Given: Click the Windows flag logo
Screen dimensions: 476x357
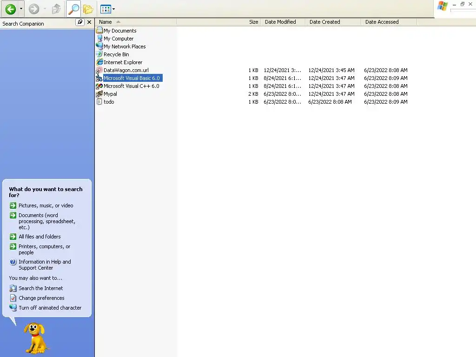Looking at the screenshot, I should click(443, 6).
